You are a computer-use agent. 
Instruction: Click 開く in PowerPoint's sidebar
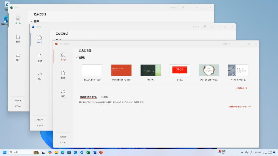63,93
